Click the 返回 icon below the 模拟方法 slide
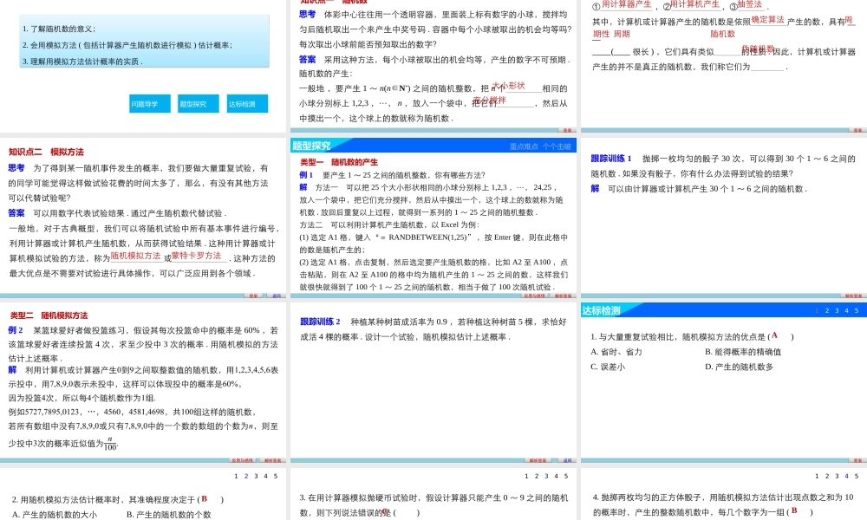This screenshot has height=520, width=867. 276,296
